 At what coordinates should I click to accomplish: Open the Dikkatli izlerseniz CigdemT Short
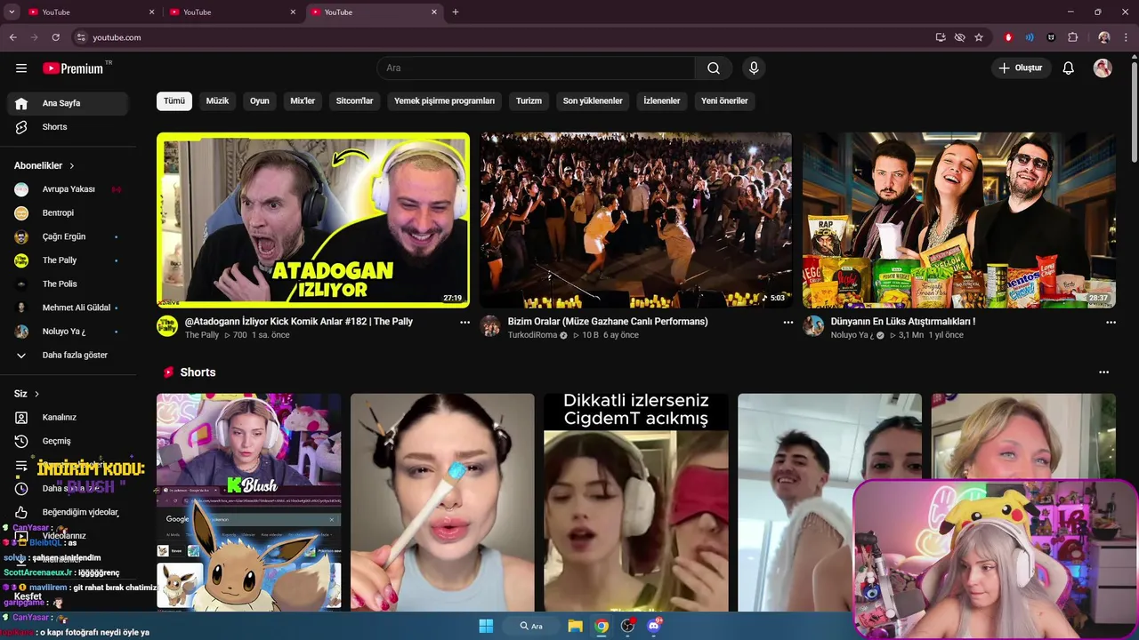[635, 503]
